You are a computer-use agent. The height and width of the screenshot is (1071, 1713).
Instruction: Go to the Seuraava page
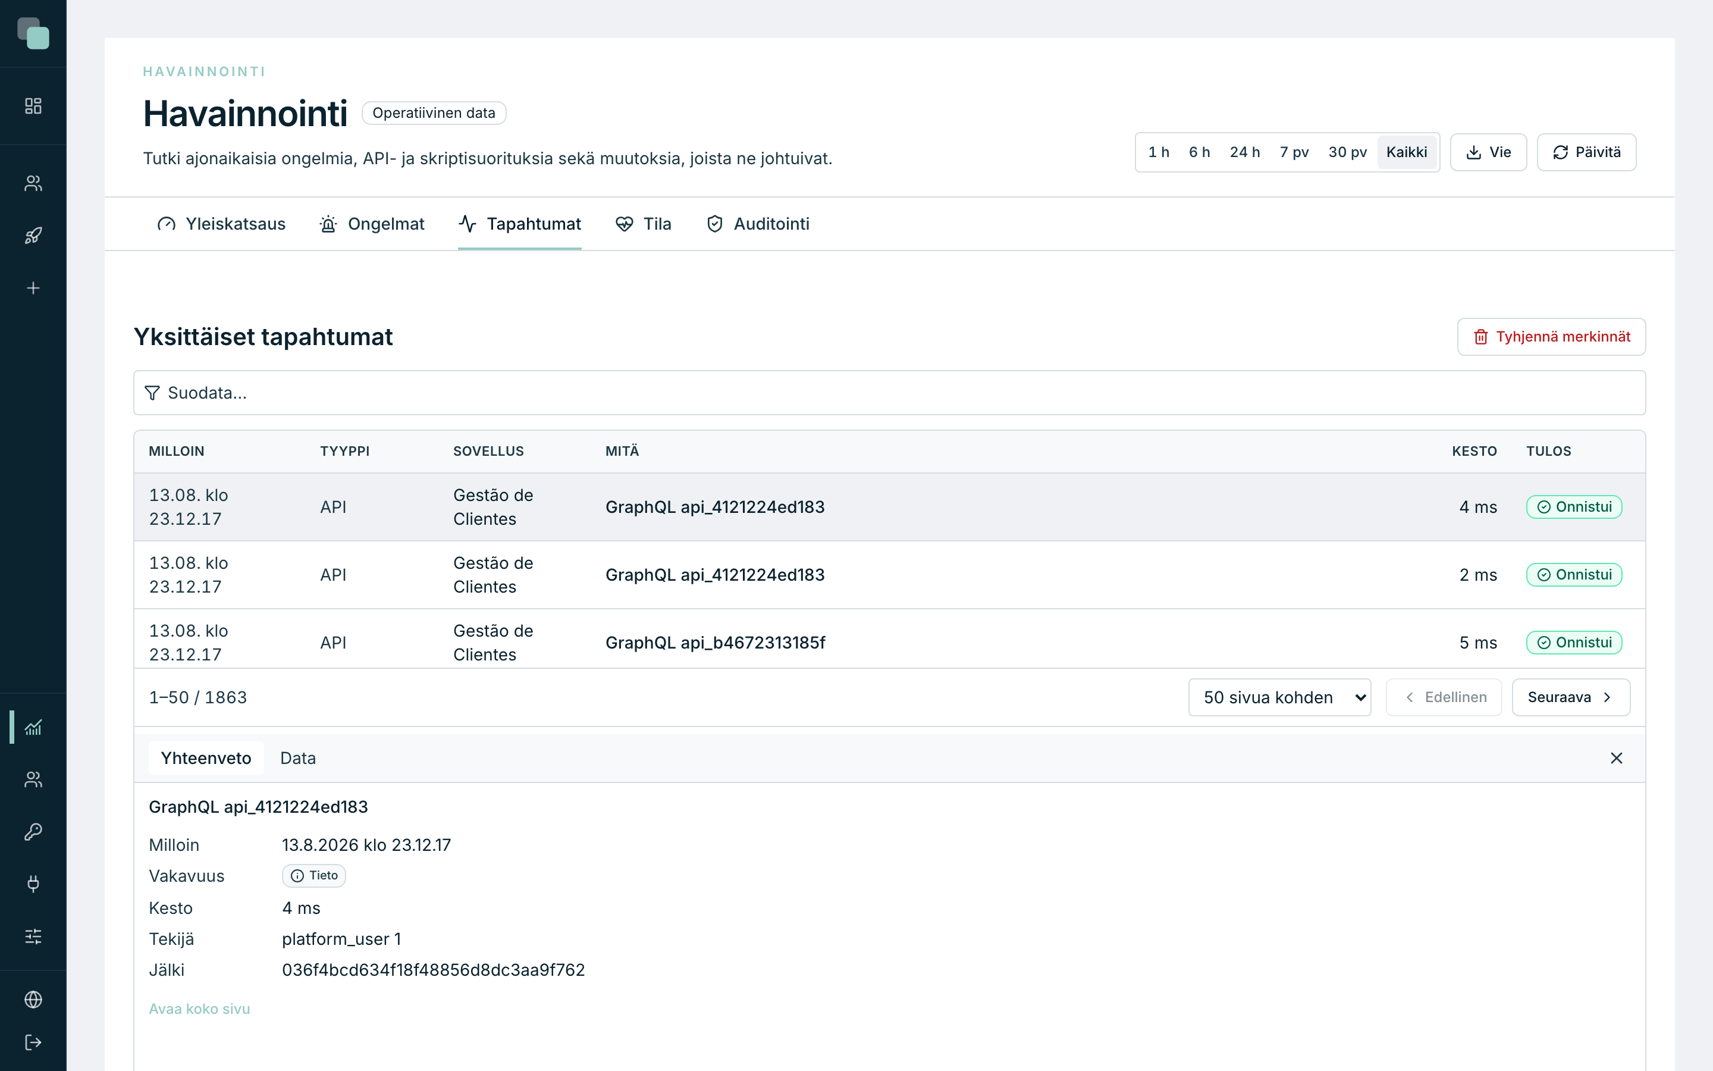pyautogui.click(x=1571, y=698)
